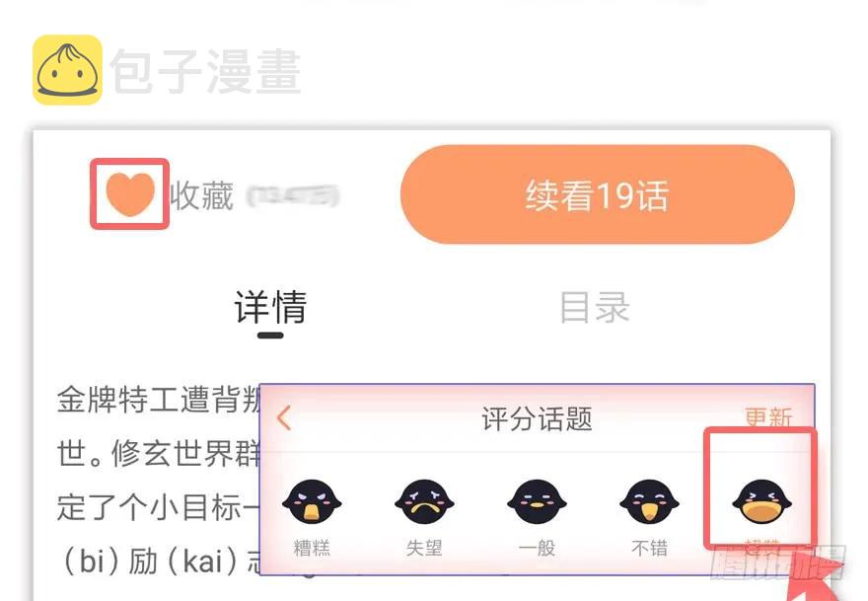
Task: Switch to the 详情 tab
Action: click(x=270, y=307)
